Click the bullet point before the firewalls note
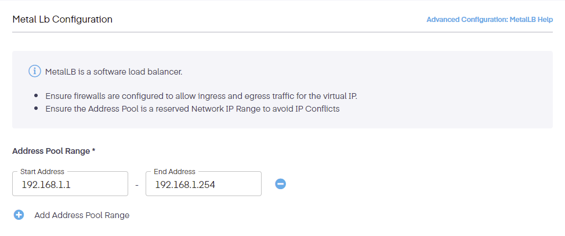The width and height of the screenshot is (565, 236). (36, 95)
